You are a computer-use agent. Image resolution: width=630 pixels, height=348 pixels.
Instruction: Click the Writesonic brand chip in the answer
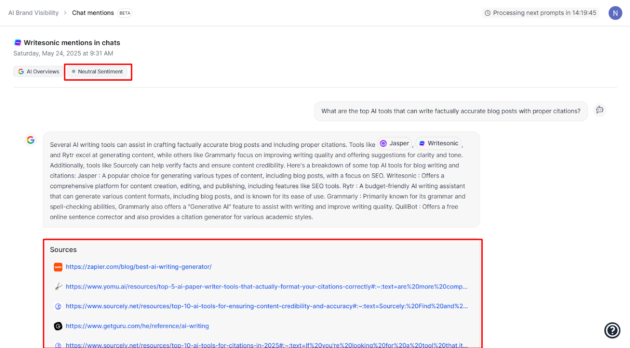click(x=439, y=143)
